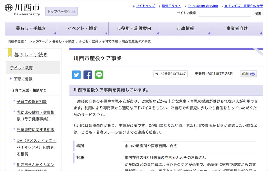Click the heading 川西市産後ケア事業を実施しています。
Screen dimensions: 268x171
[111, 90]
